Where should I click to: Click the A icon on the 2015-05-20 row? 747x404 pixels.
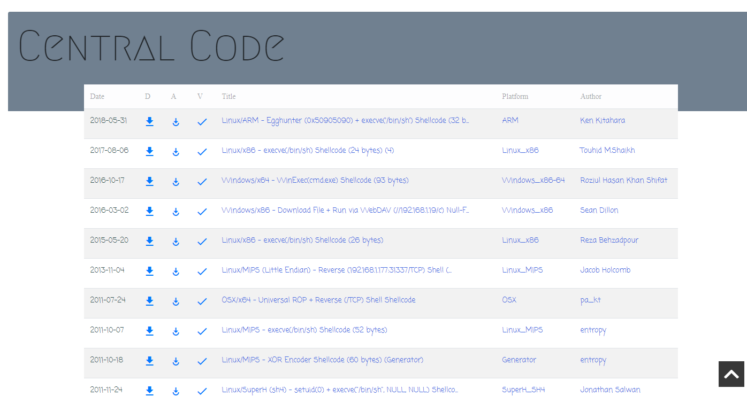[176, 241]
